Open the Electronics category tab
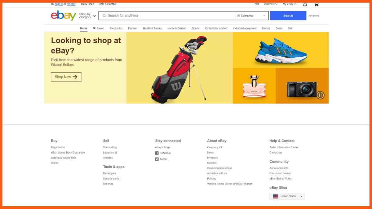The image size is (372, 209). (x=116, y=28)
